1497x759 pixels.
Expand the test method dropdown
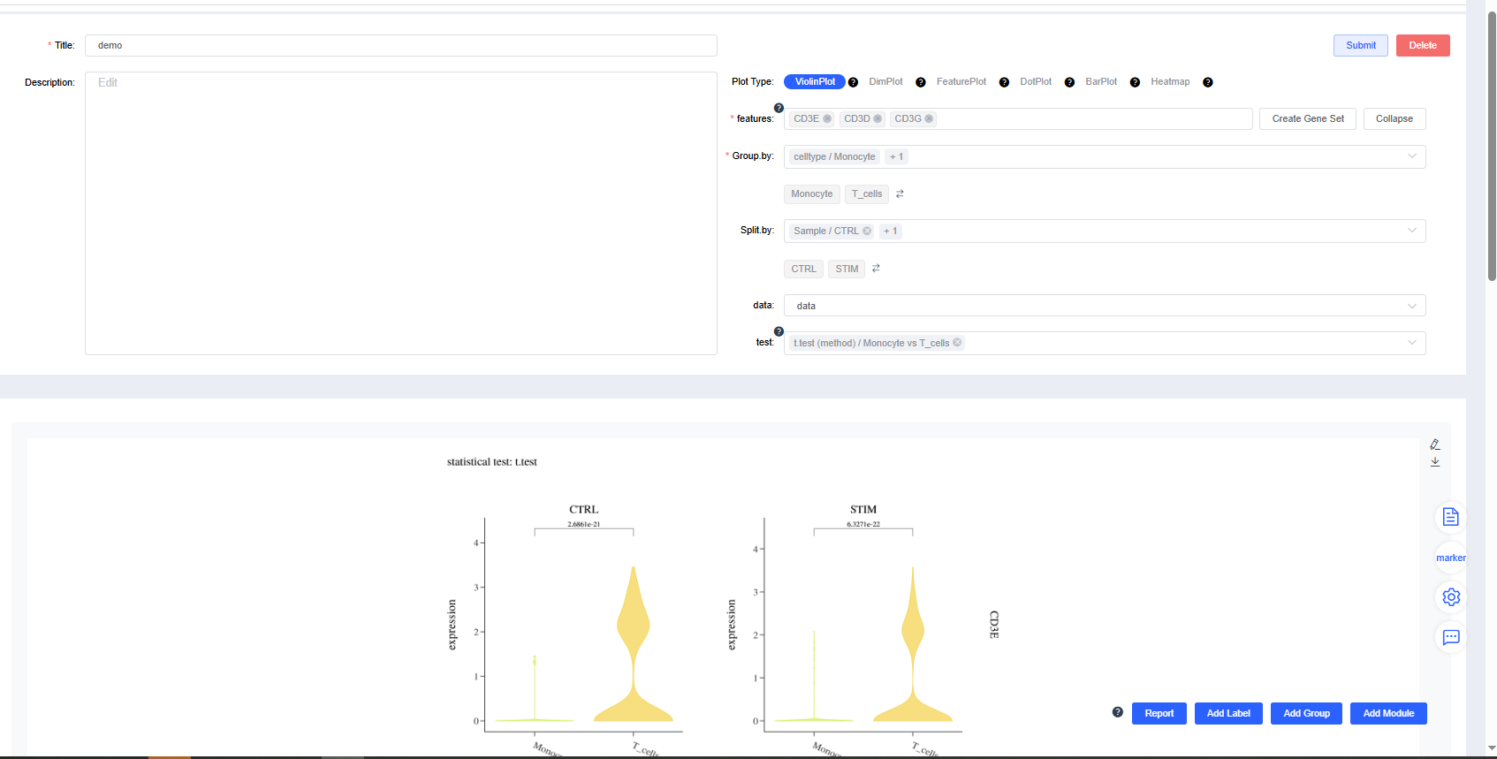[x=1411, y=343]
